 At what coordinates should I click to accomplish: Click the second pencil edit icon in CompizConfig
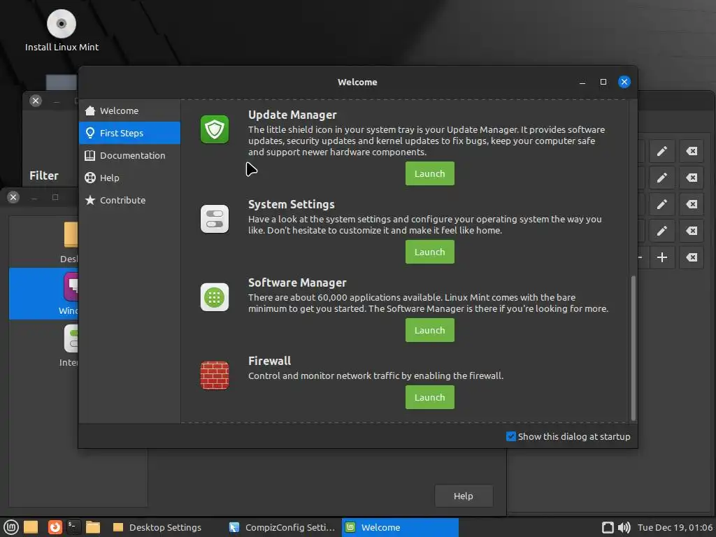click(662, 178)
